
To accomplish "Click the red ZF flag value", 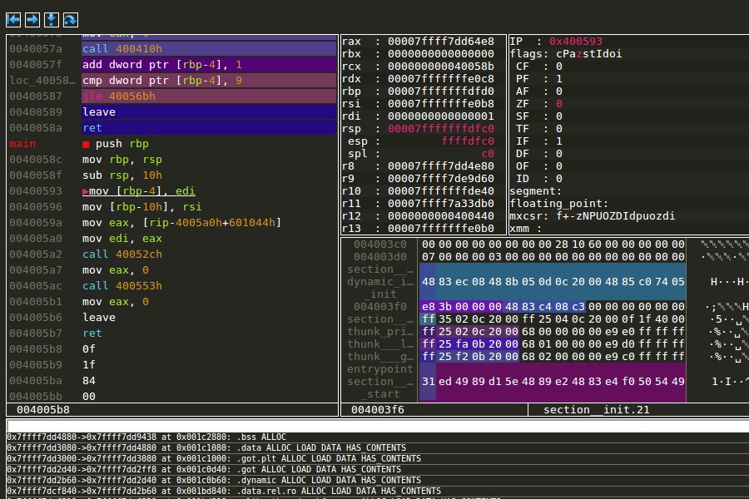I will [x=559, y=104].
